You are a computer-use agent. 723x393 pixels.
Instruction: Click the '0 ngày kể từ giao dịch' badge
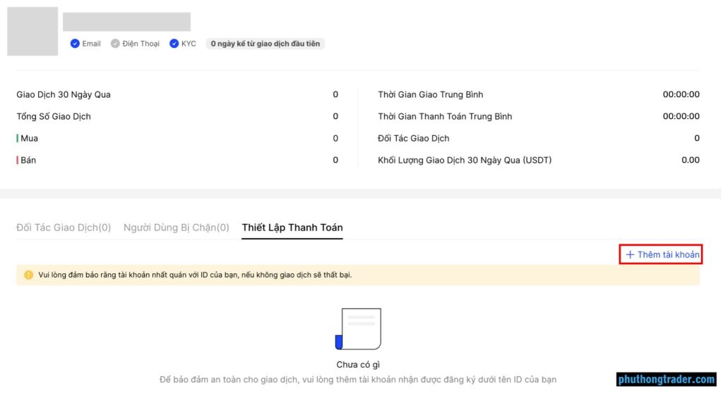click(265, 44)
